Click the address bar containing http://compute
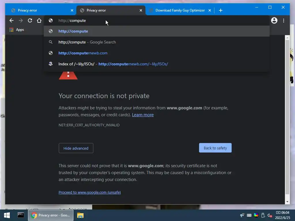The image size is (295, 221). [156, 20]
